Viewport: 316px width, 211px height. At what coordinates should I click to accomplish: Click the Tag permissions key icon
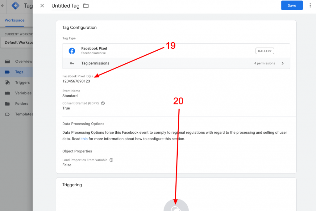pos(72,63)
